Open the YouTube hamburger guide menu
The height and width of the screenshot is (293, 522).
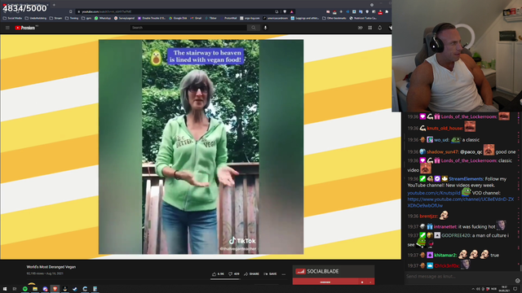[x=7, y=28]
